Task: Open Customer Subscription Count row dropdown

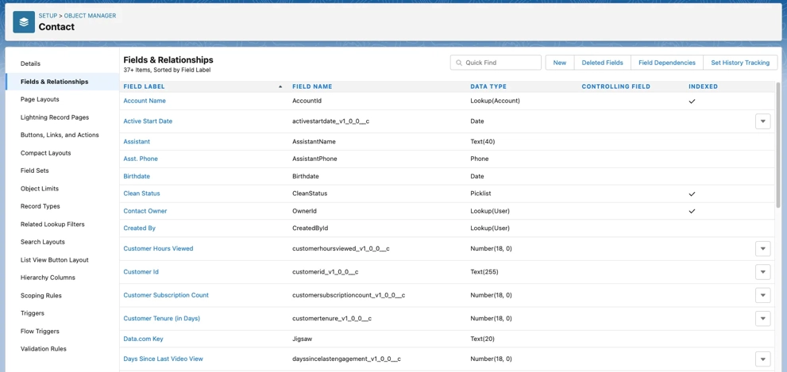Action: (x=762, y=295)
